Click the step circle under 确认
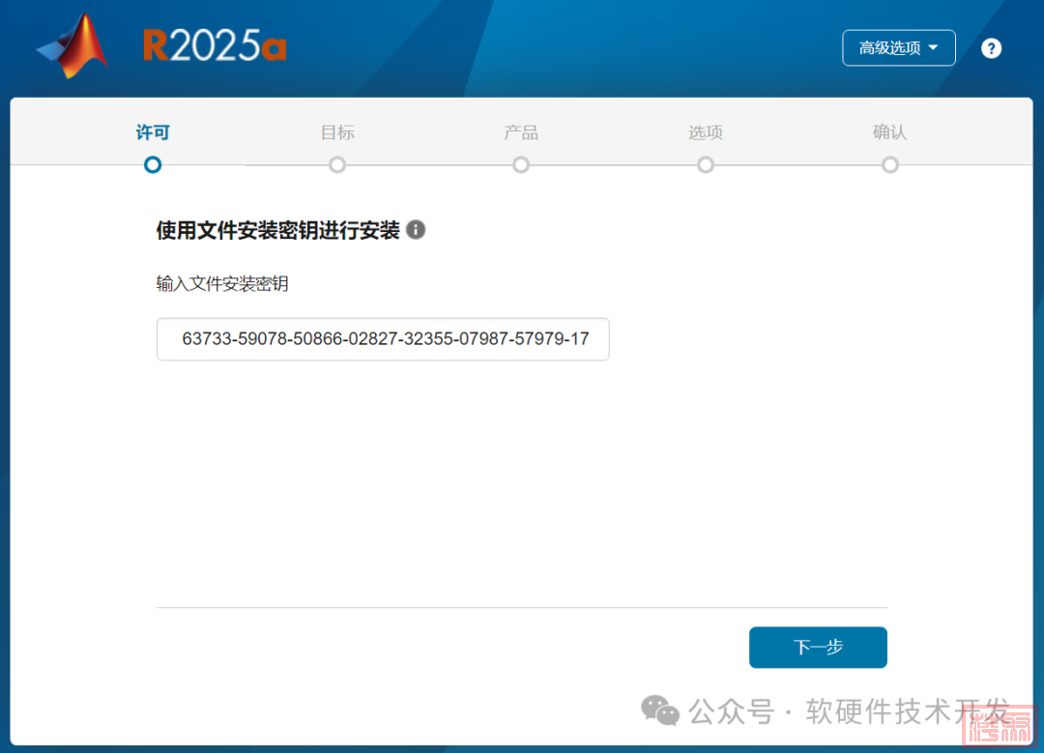Viewport: 1044px width, 753px height. coord(890,165)
